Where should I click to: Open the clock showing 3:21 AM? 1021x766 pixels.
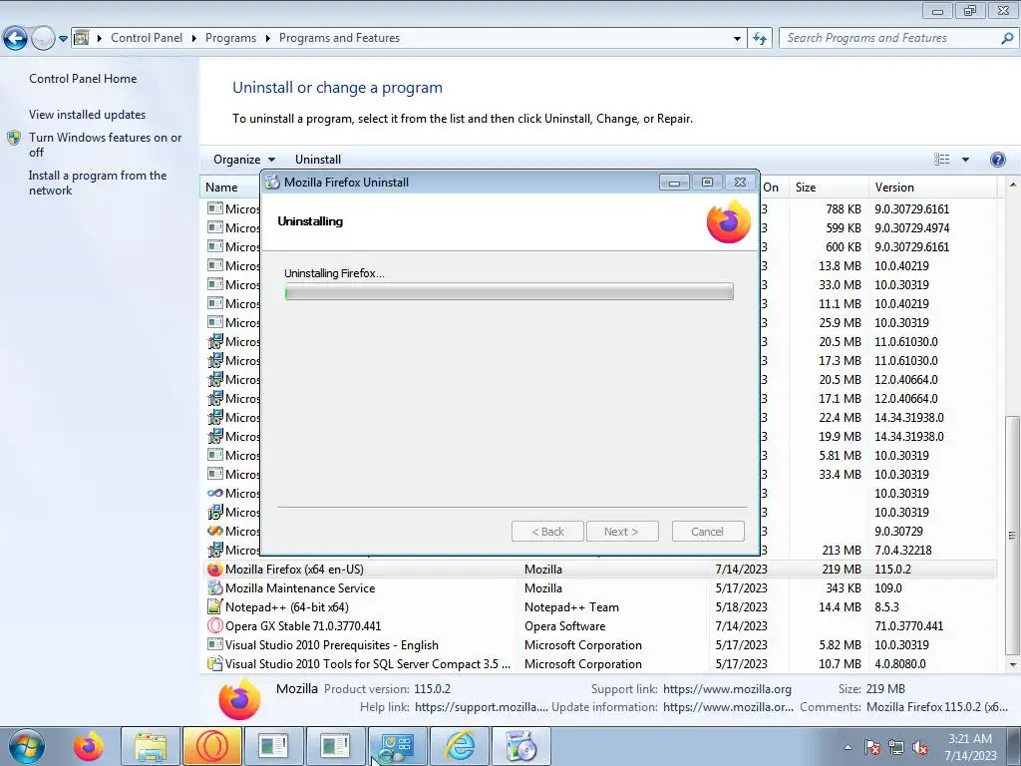(970, 746)
